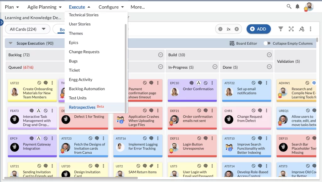Zoom in with the plus icon
Image resolution: width=322 pixels, height=182 pixels.
pos(236,29)
